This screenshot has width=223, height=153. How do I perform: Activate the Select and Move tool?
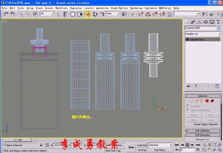pyautogui.click(x=88, y=14)
